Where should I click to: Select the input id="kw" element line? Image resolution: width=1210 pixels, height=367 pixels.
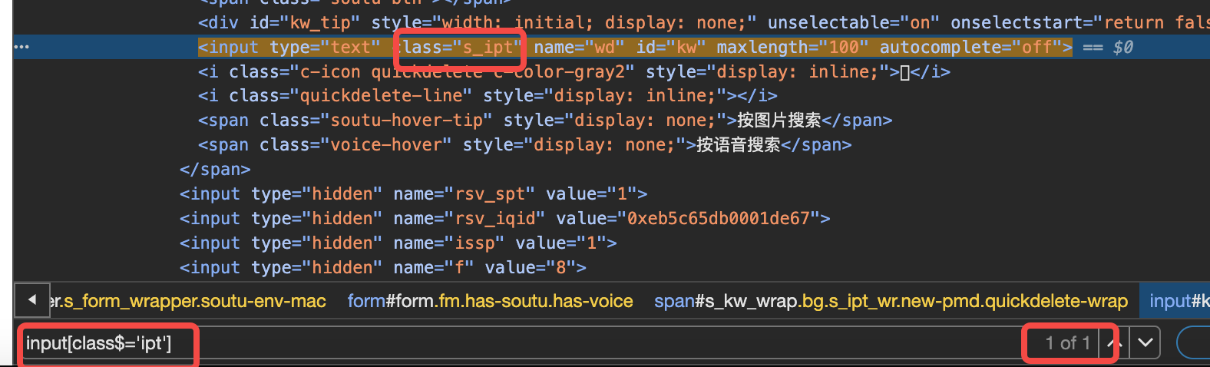pos(635,47)
